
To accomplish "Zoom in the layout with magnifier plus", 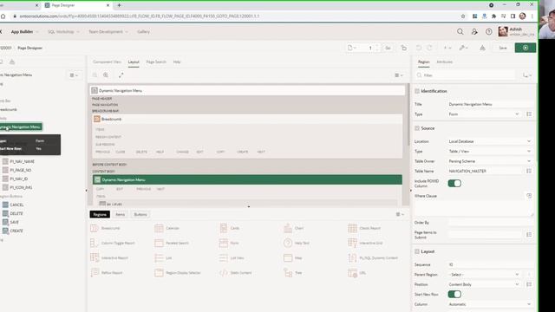I will [106, 75].
